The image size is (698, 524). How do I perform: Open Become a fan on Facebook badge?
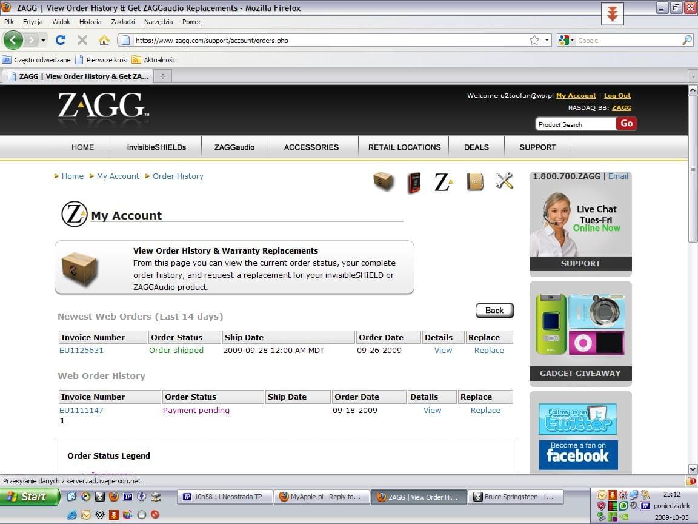(578, 455)
